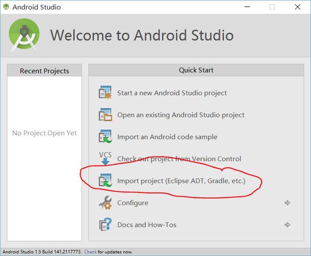This screenshot has height=256, width=311.
Task: Click the Docs and How-Tos question mark icon
Action: pyautogui.click(x=105, y=224)
